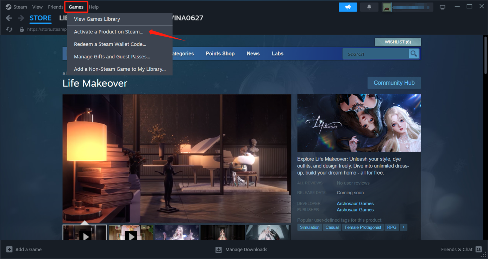Click the blue megaphone announcements button

pos(348,7)
